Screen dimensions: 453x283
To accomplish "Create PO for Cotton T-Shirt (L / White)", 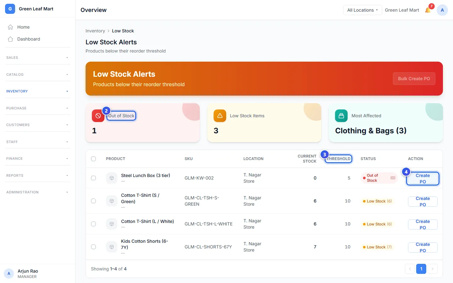I will [423, 225].
